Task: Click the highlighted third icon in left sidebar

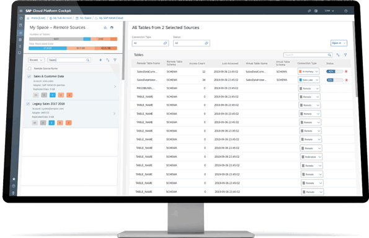Action: coord(20,33)
